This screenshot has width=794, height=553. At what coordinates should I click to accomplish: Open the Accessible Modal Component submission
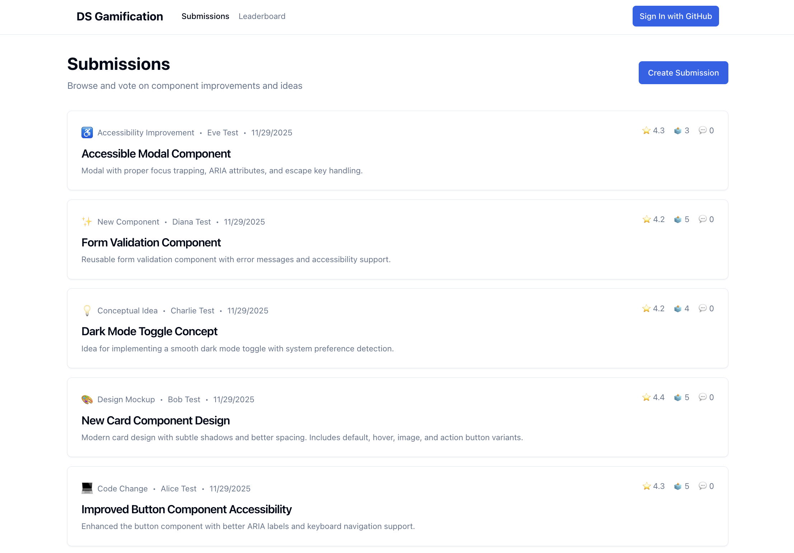point(156,154)
